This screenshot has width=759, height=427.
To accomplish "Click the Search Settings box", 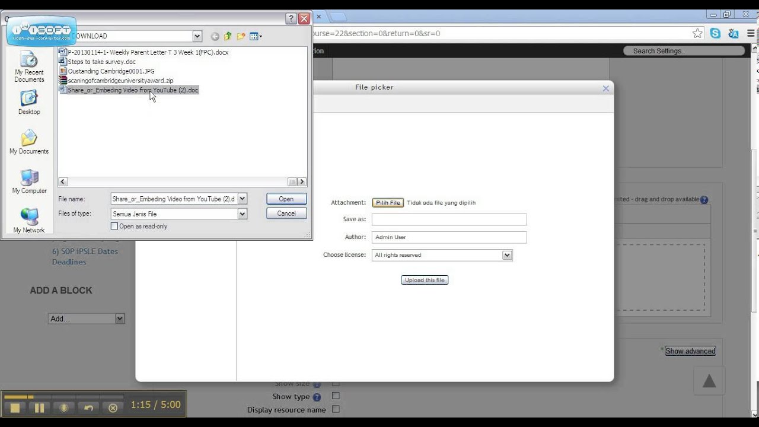I will click(x=684, y=51).
